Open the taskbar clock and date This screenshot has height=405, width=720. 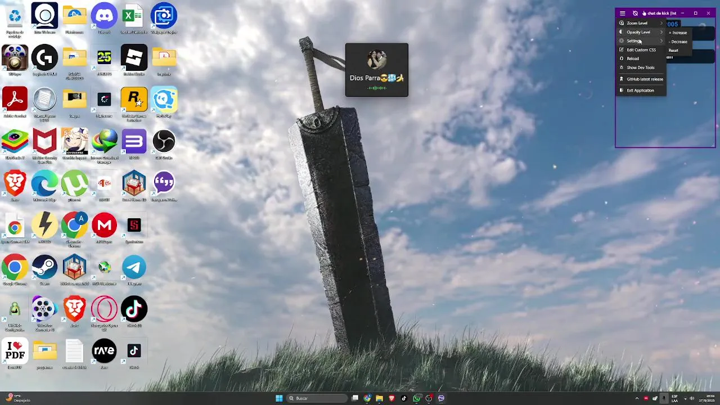tap(706, 398)
